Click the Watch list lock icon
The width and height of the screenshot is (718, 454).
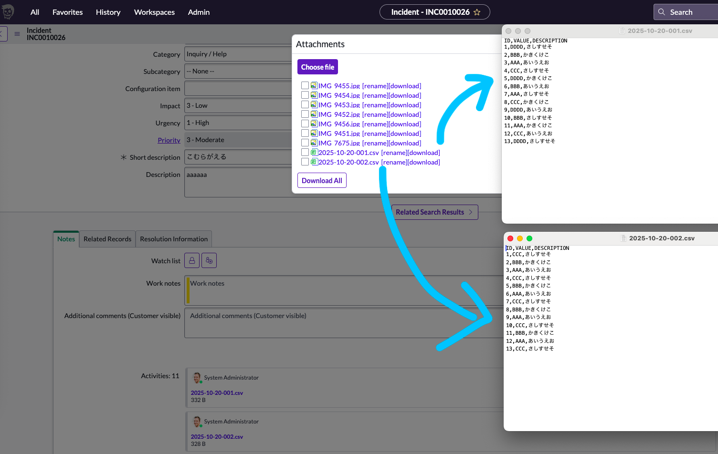(192, 260)
